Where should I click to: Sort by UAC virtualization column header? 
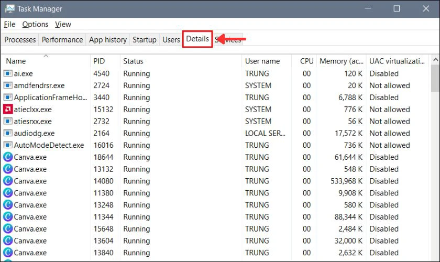coord(397,61)
